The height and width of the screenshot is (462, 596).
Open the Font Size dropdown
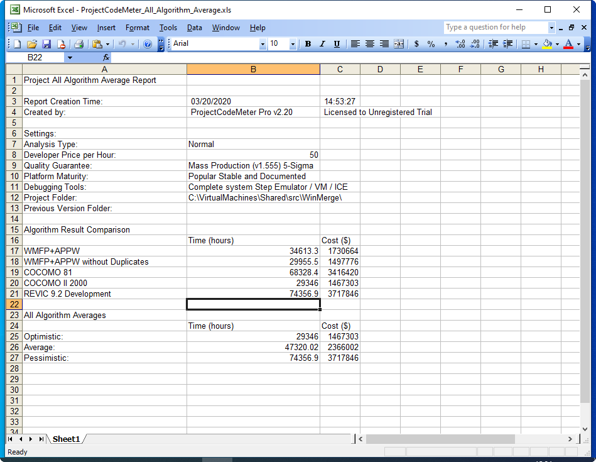pos(293,44)
